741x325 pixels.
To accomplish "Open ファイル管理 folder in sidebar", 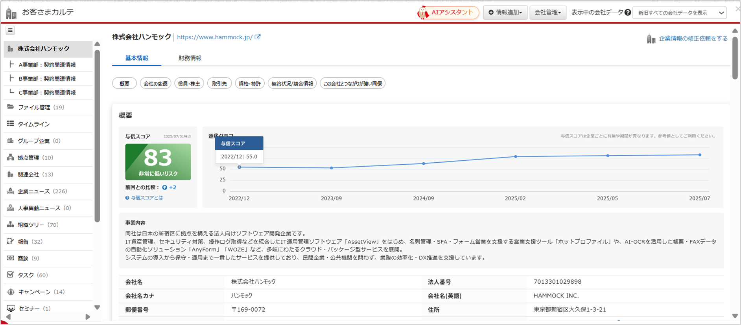I will point(34,107).
